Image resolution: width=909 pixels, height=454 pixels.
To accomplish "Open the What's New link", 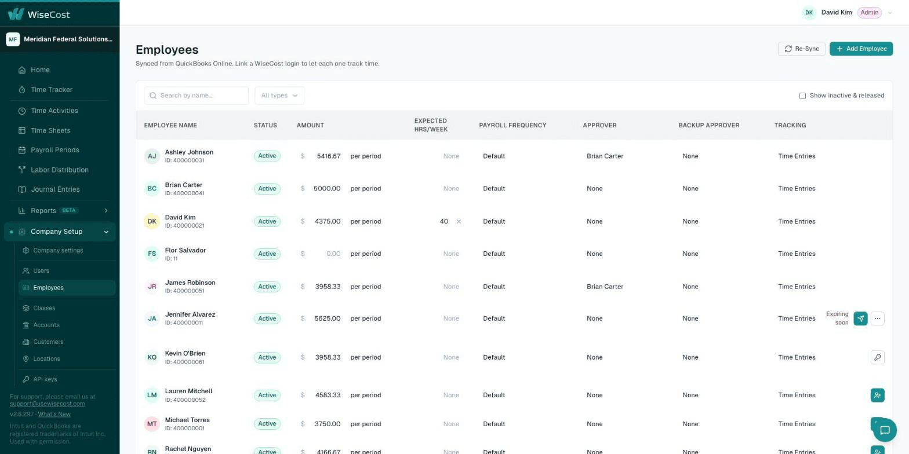I will tap(54, 414).
